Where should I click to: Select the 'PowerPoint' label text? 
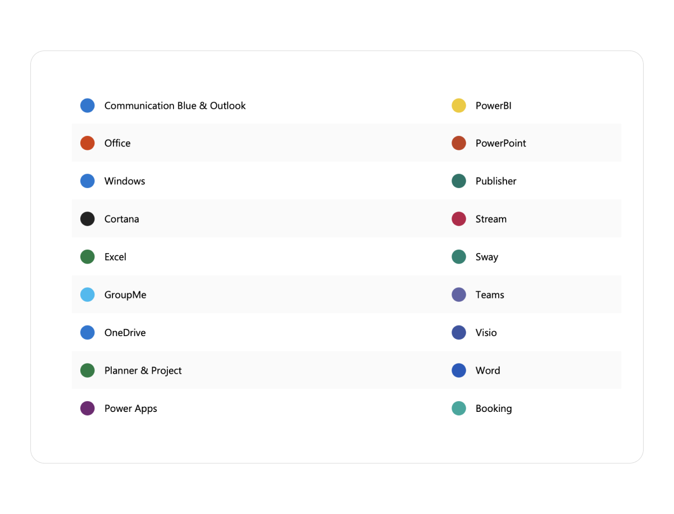pos(501,143)
